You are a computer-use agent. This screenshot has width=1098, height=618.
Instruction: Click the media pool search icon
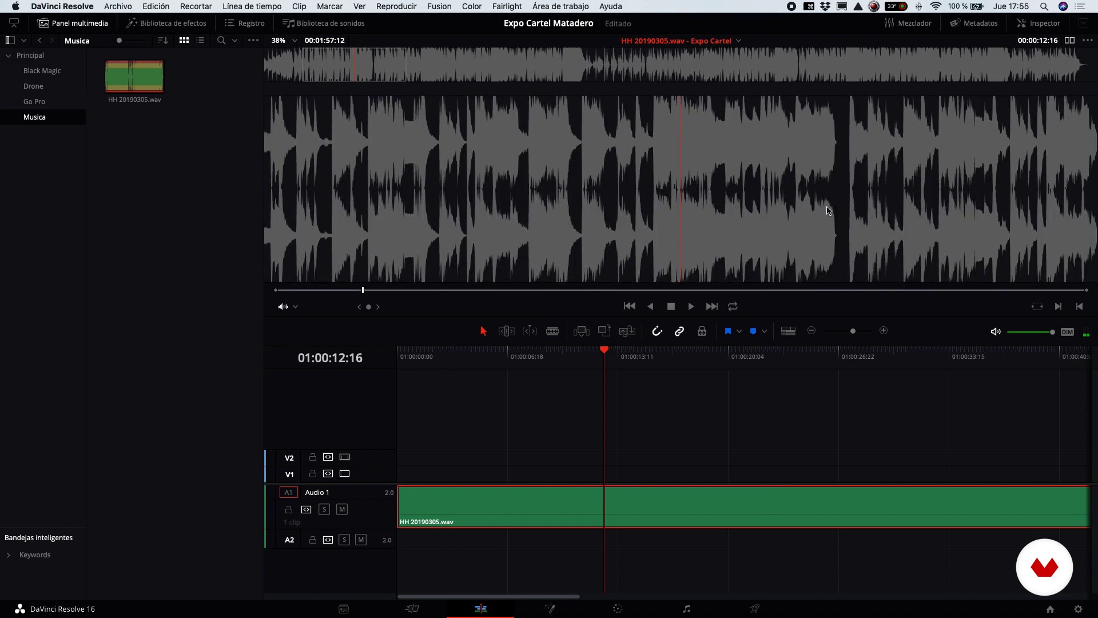[221, 41]
